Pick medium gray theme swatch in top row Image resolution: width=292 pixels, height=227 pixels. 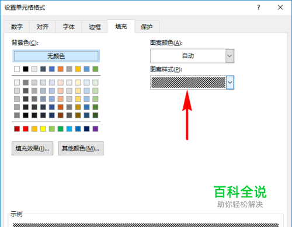tap(69, 69)
